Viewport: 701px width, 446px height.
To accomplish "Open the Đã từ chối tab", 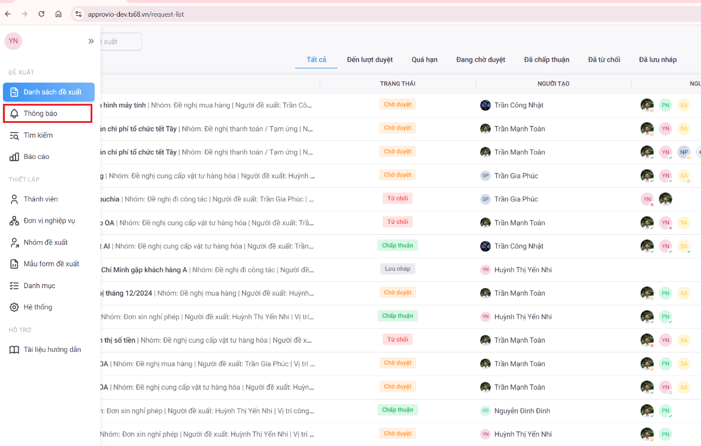I will (x=604, y=60).
